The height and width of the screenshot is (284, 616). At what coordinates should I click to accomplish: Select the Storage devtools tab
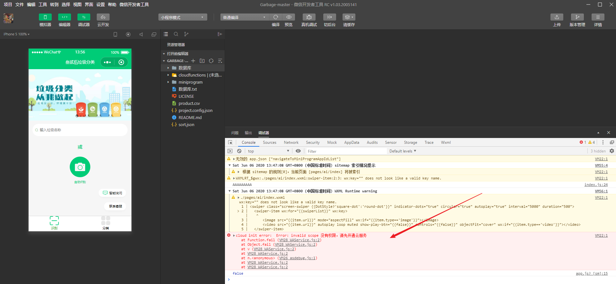(411, 142)
